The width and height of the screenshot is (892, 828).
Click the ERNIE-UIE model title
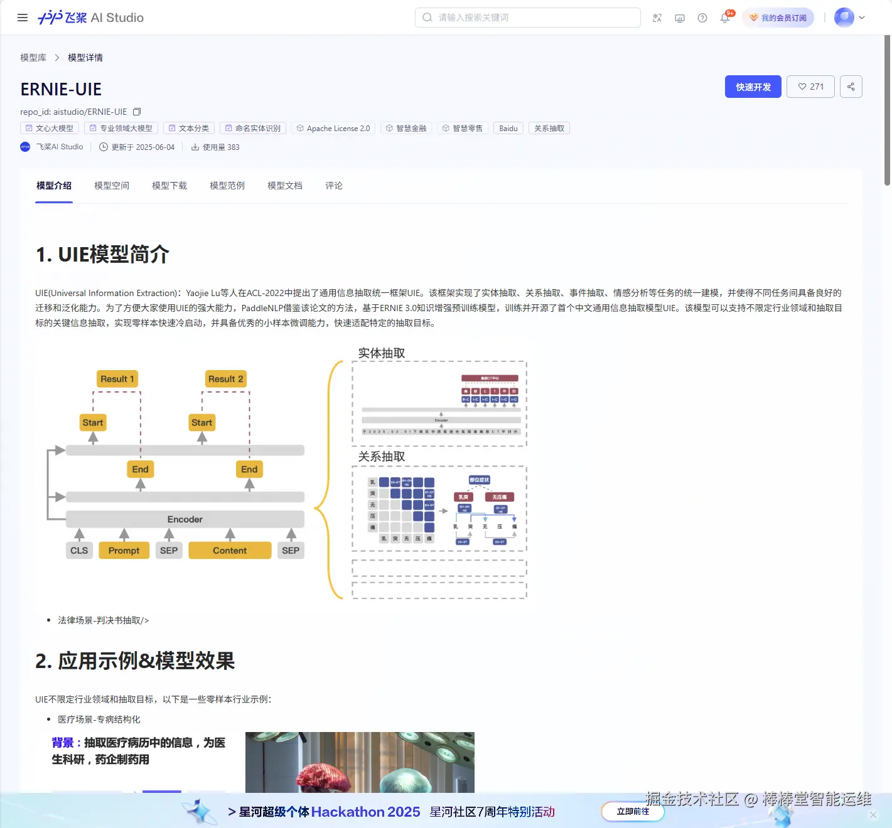coord(61,89)
